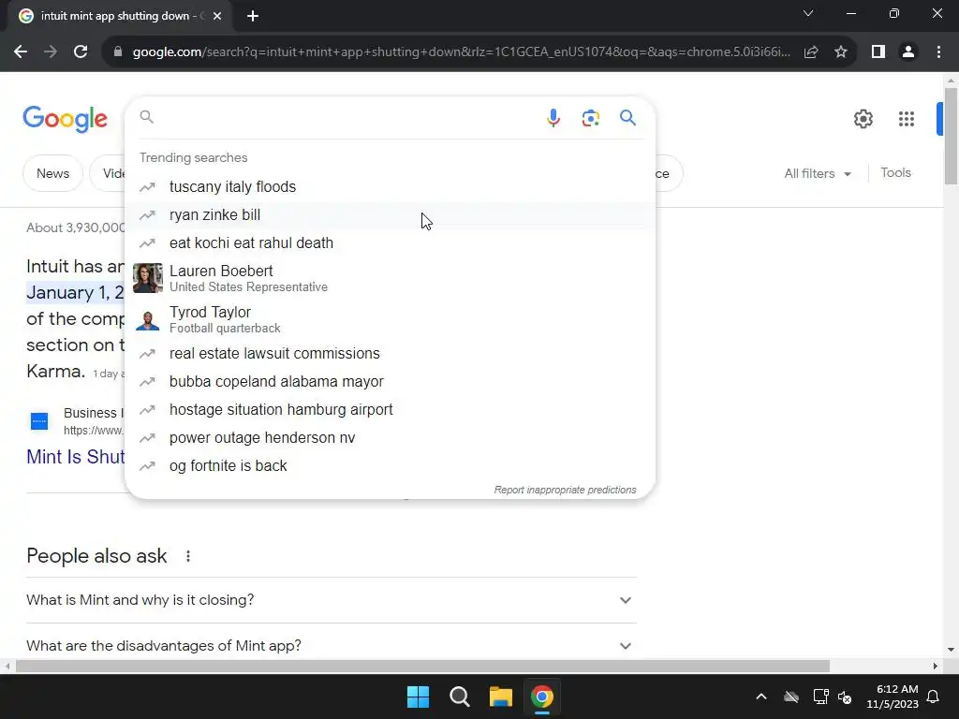Click Tyrod Taylor's photo thumbnail

[x=147, y=319]
